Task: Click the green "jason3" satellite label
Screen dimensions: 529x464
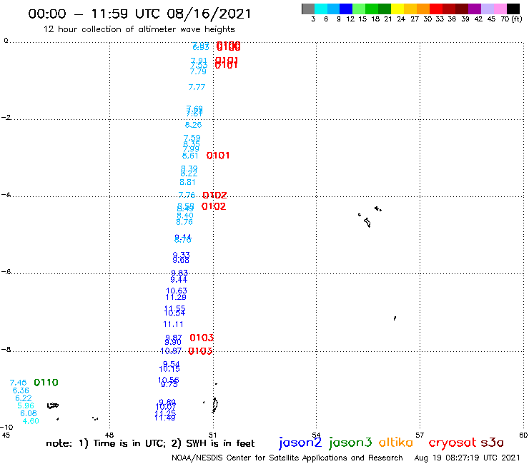Action: [x=350, y=443]
